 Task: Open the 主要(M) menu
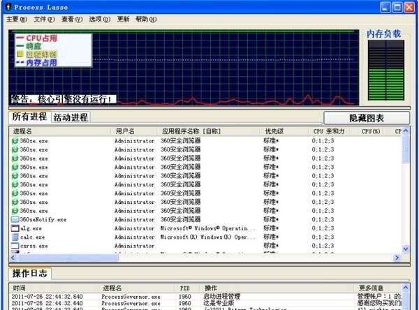point(17,19)
